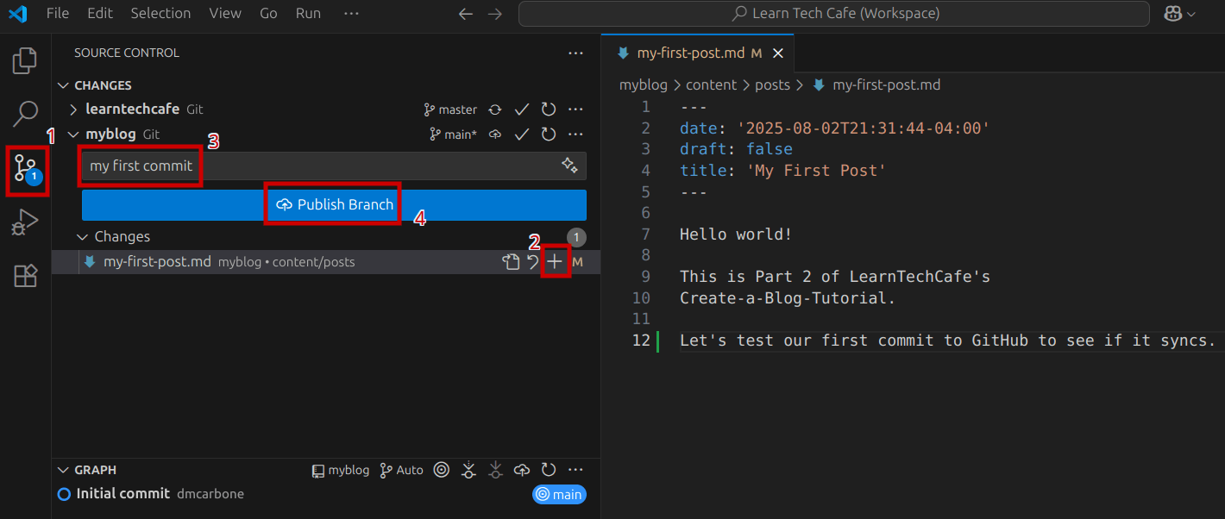Select the my-first-post.md changed file row

tap(326, 262)
